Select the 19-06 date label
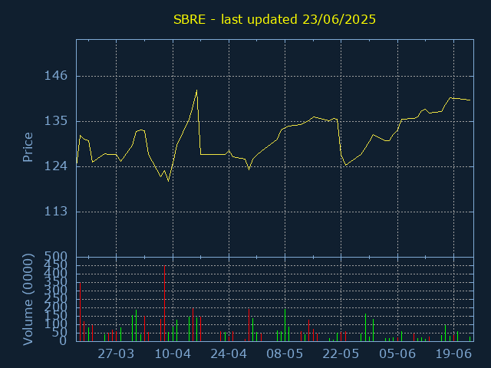 click(x=453, y=354)
